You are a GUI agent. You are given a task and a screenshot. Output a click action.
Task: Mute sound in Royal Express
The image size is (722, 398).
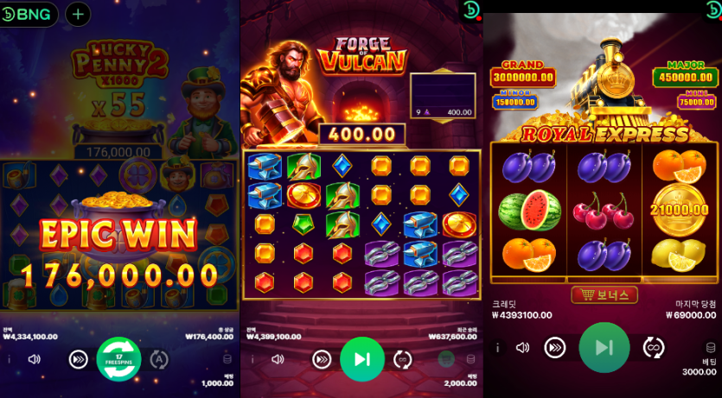(x=522, y=348)
